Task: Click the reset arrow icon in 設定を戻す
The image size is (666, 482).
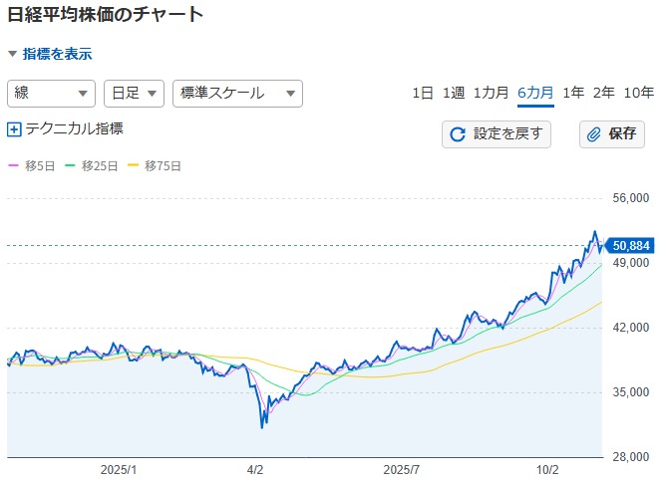Action: pos(459,134)
